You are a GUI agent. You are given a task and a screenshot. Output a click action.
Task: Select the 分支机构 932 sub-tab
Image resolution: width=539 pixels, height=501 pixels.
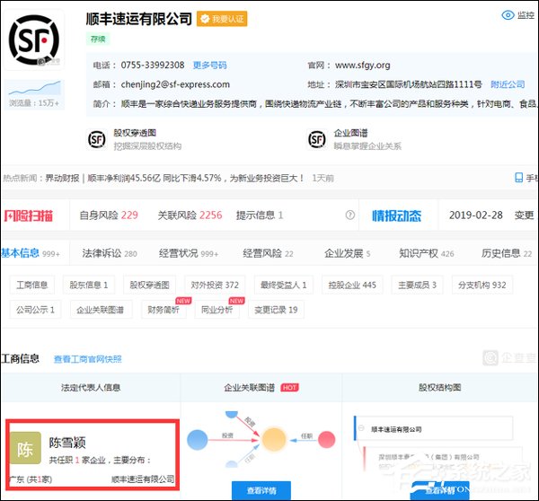[x=482, y=285]
